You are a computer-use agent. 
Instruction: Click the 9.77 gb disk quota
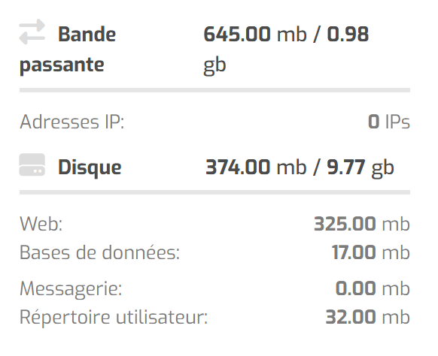pyautogui.click(x=360, y=167)
